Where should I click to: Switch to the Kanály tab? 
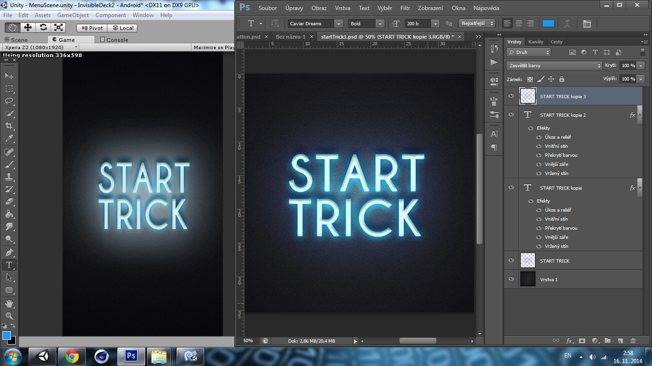click(536, 42)
